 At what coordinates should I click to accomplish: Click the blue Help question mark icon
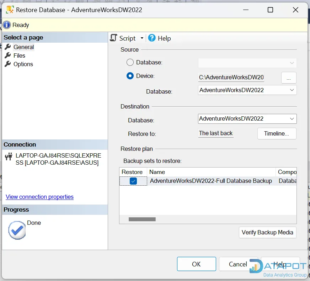(152, 38)
